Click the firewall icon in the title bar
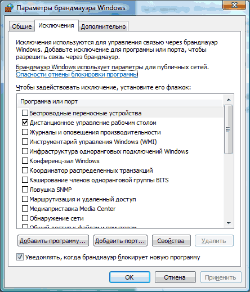The height and width of the screenshot is (292, 250). (9, 8)
